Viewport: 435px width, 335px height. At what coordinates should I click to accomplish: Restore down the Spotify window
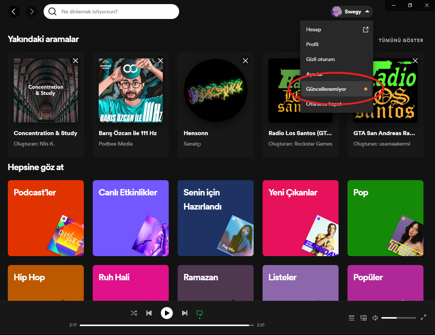pyautogui.click(x=410, y=5)
